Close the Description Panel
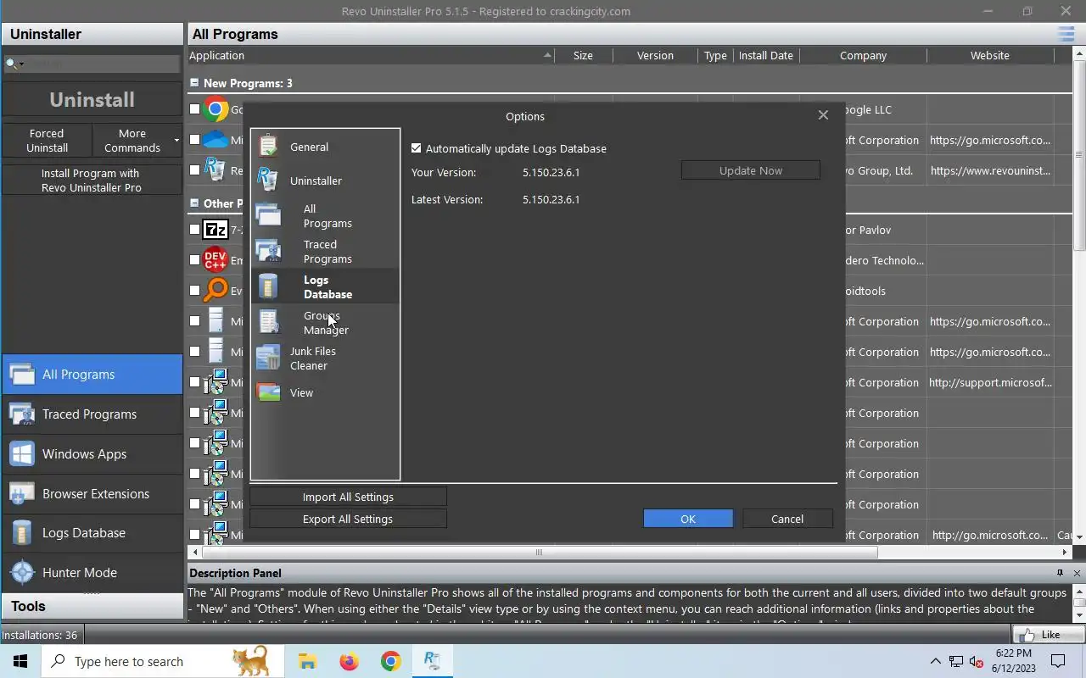The width and height of the screenshot is (1086, 678). tap(1077, 573)
